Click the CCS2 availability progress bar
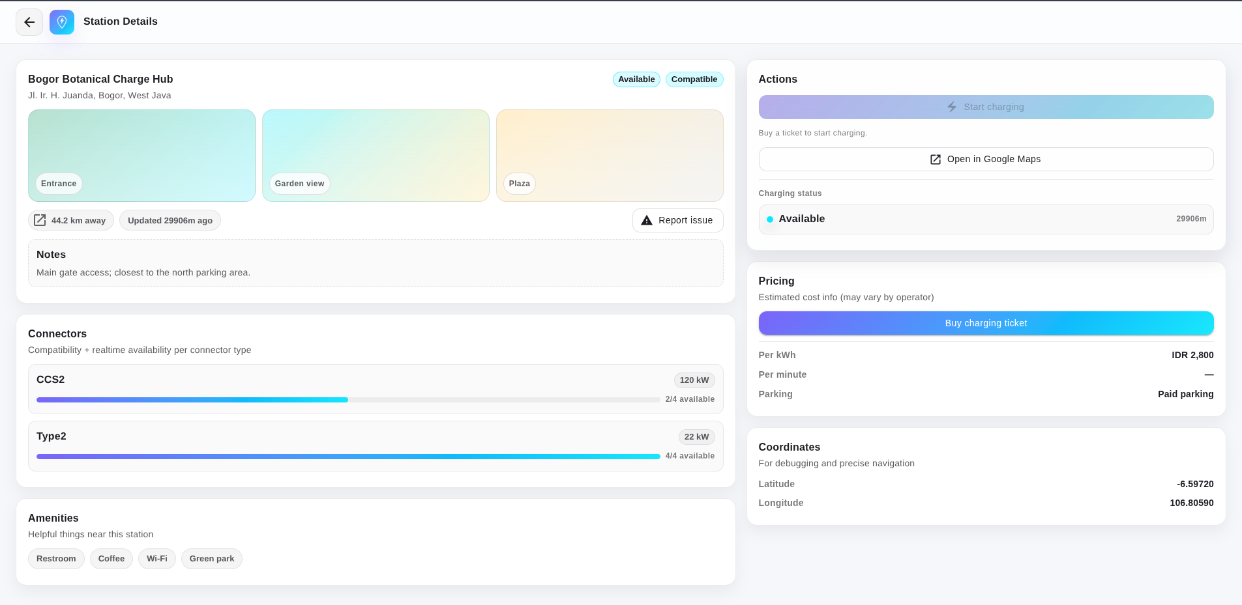The image size is (1242, 605). point(348,400)
